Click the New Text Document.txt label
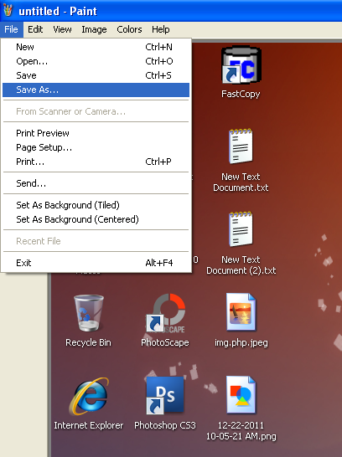The width and height of the screenshot is (342, 457). 241,182
